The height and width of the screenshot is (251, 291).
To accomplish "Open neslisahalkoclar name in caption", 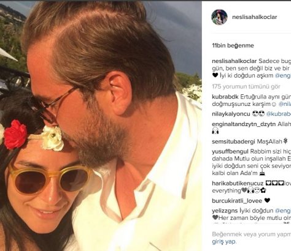I will click(235, 61).
